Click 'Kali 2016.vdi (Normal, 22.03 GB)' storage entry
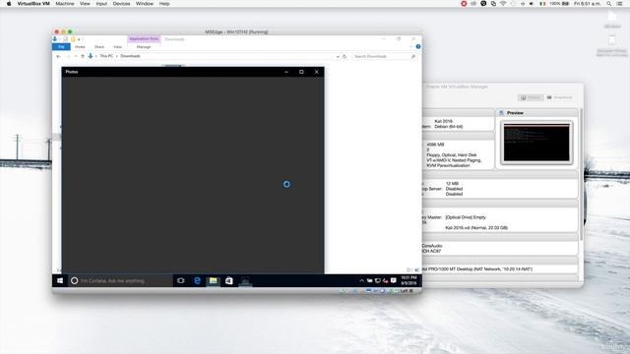The width and height of the screenshot is (630, 354). tap(476, 227)
